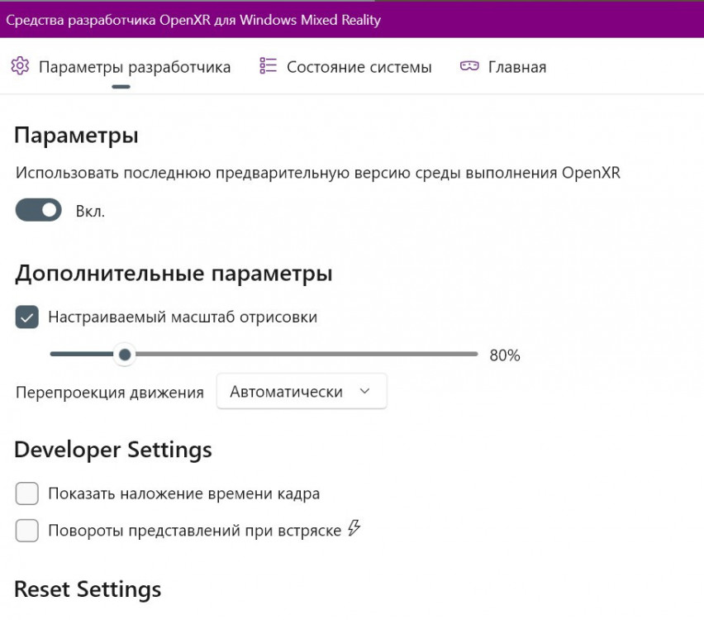The image size is (704, 620).
Task: Switch to the Состояние системы tab
Action: pos(359,67)
